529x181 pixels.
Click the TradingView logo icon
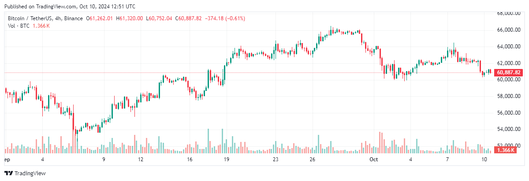[x=8, y=173]
